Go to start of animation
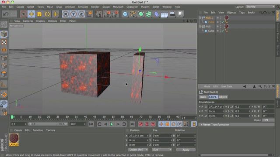 (91, 124)
